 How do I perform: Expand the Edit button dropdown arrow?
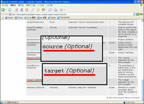(x=64, y=10)
